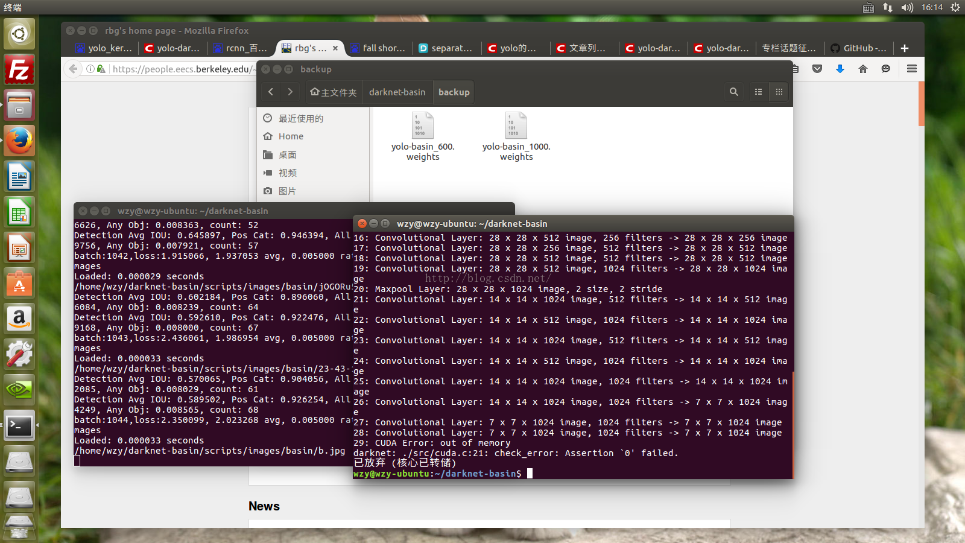Open the Firefox chat bubble icon

(885, 69)
